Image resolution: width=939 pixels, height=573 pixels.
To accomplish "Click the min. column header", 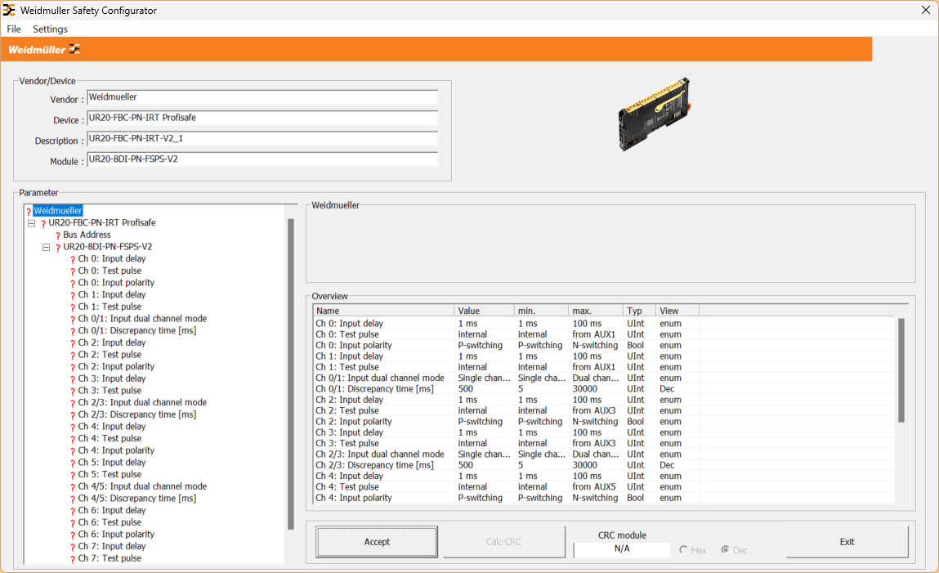I will click(541, 311).
